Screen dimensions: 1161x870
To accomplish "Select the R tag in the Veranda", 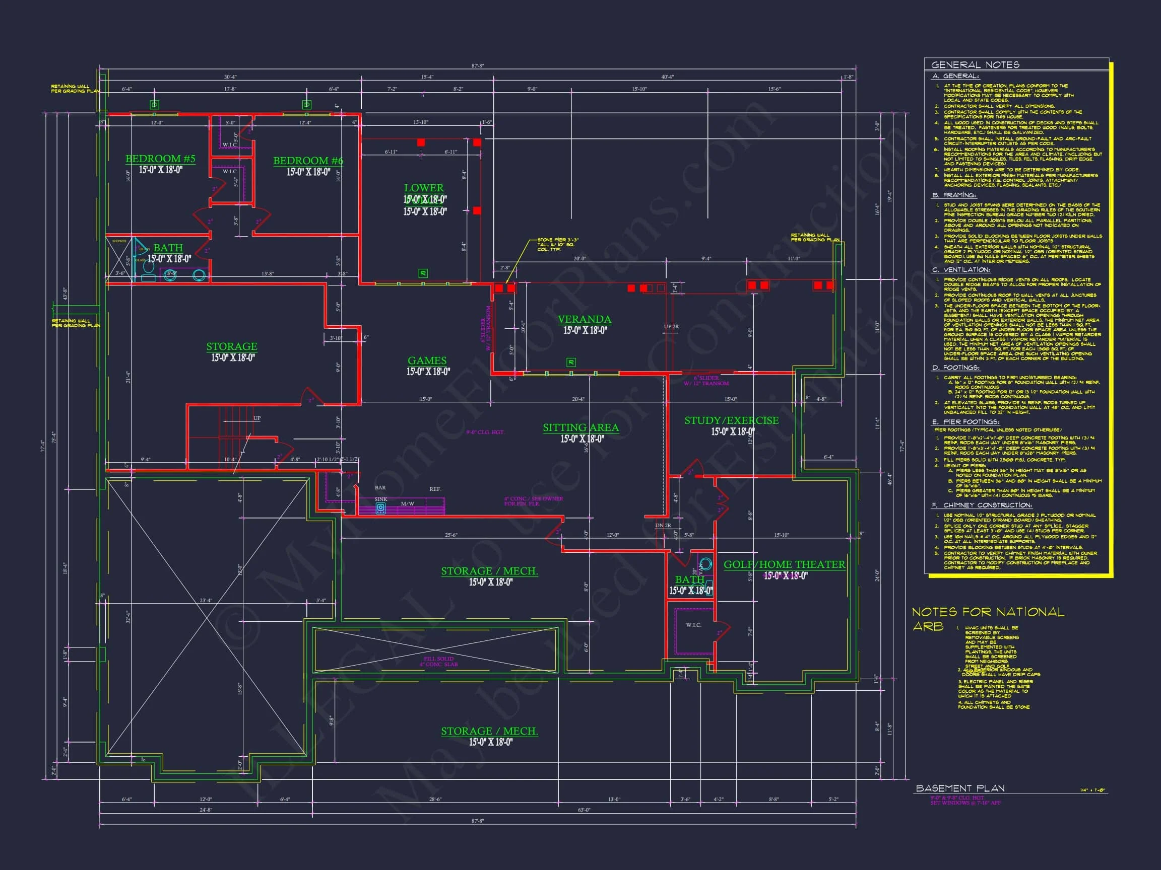I will (x=571, y=362).
